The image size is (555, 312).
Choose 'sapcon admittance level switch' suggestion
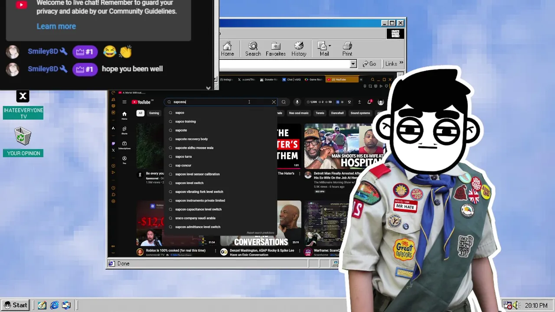(x=220, y=227)
